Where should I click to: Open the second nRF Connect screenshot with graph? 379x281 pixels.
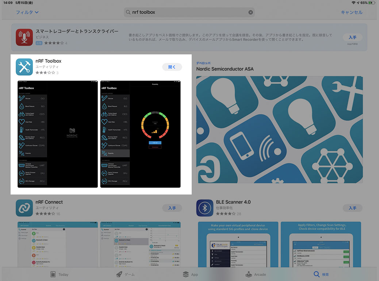coord(141,245)
